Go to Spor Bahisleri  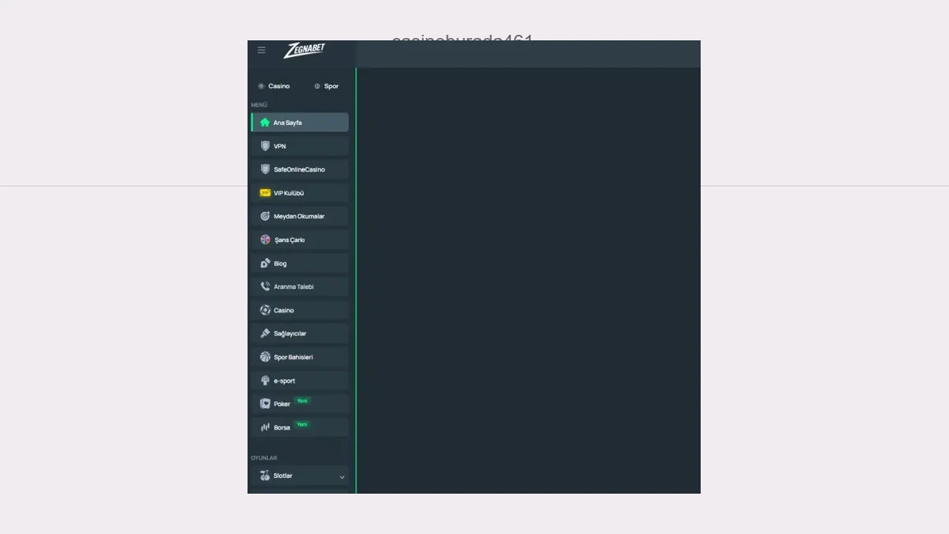pos(300,357)
